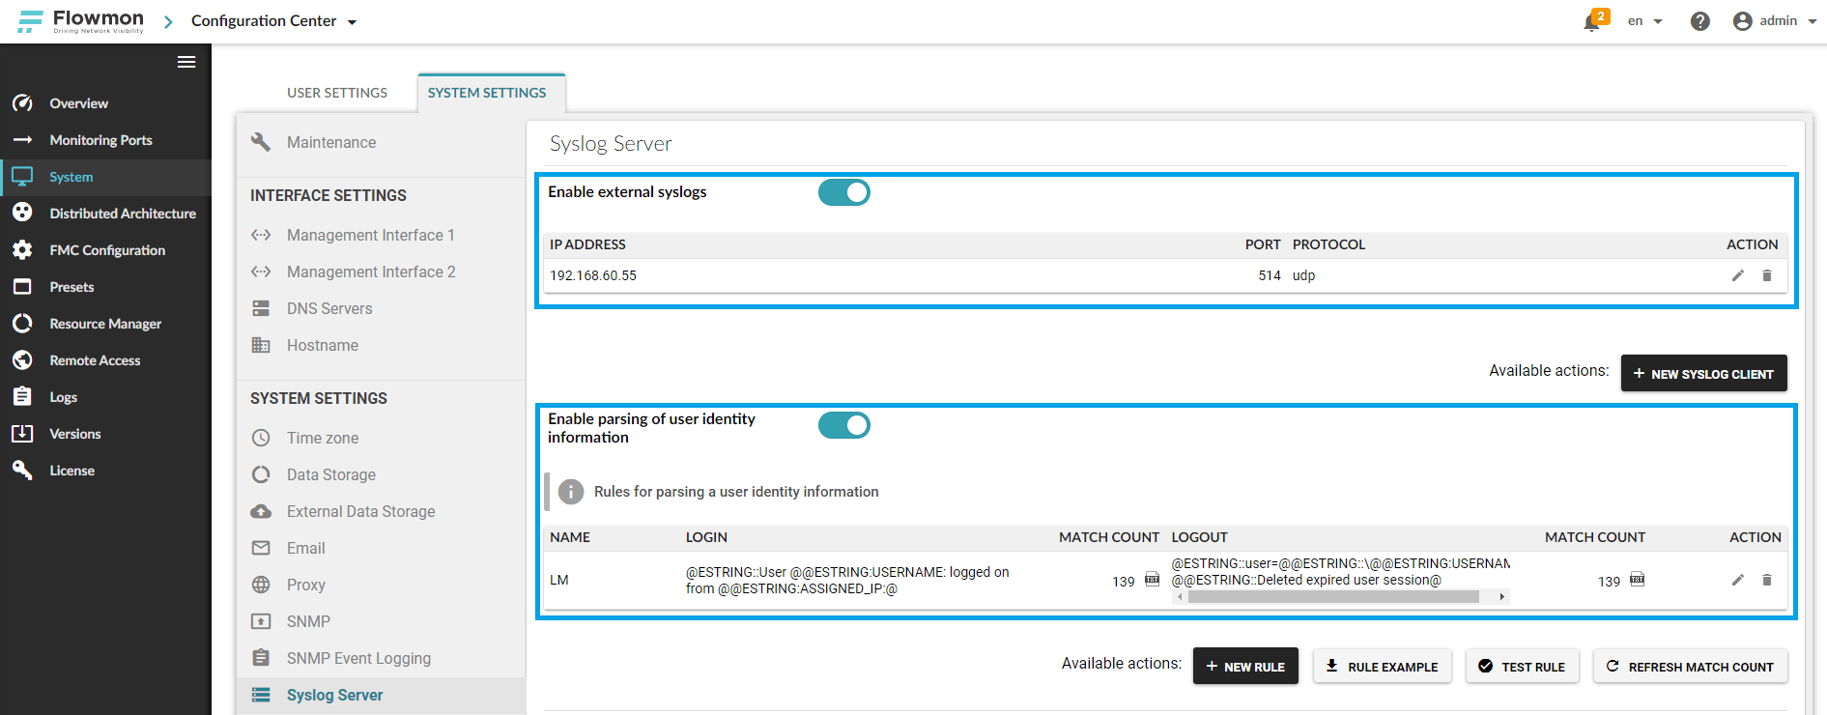Open the en language dropdown
This screenshot has width=1827, height=715.
coord(1644,21)
